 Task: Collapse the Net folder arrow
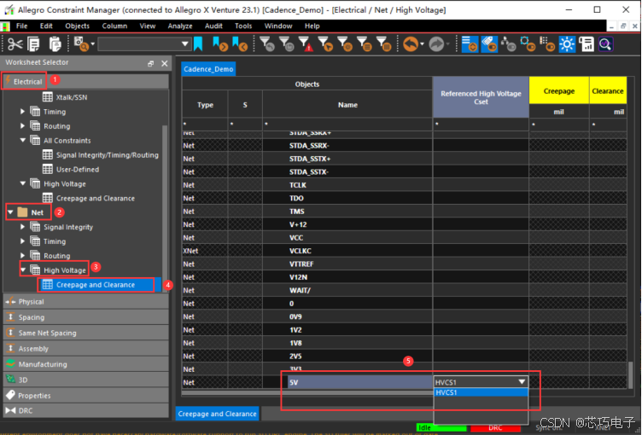[10, 212]
